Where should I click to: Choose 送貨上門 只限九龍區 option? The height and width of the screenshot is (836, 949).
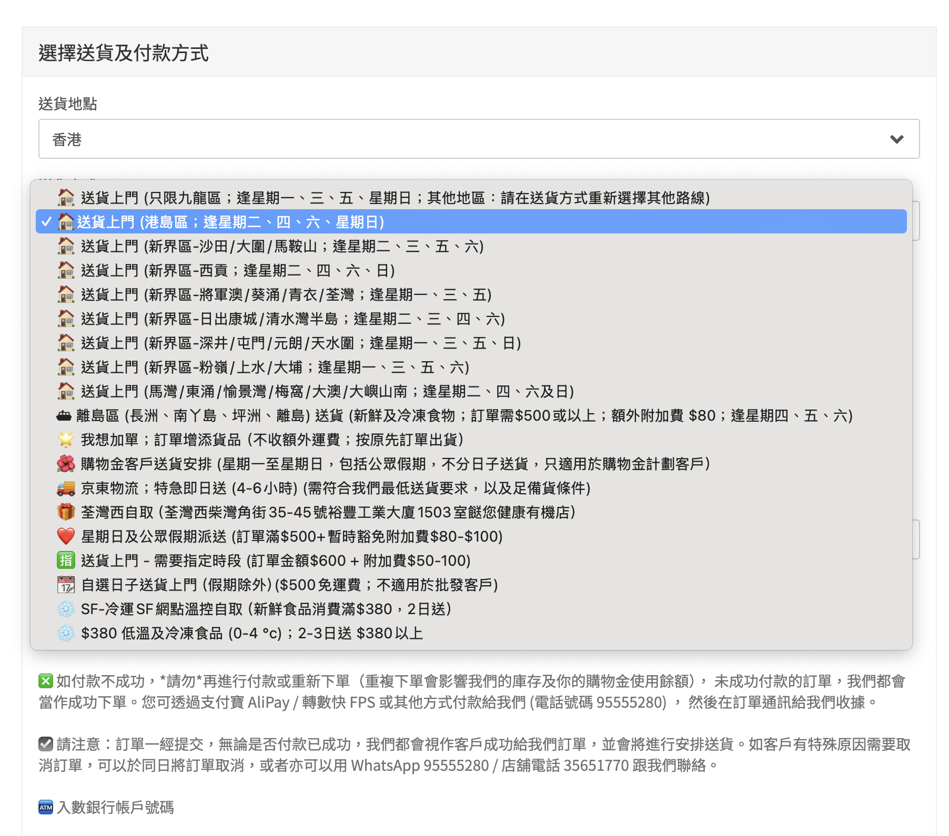pyautogui.click(x=395, y=198)
